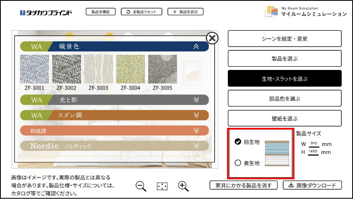This screenshot has width=353, height=199.
Task: Click the H height field 1450
Action: [x=313, y=152]
